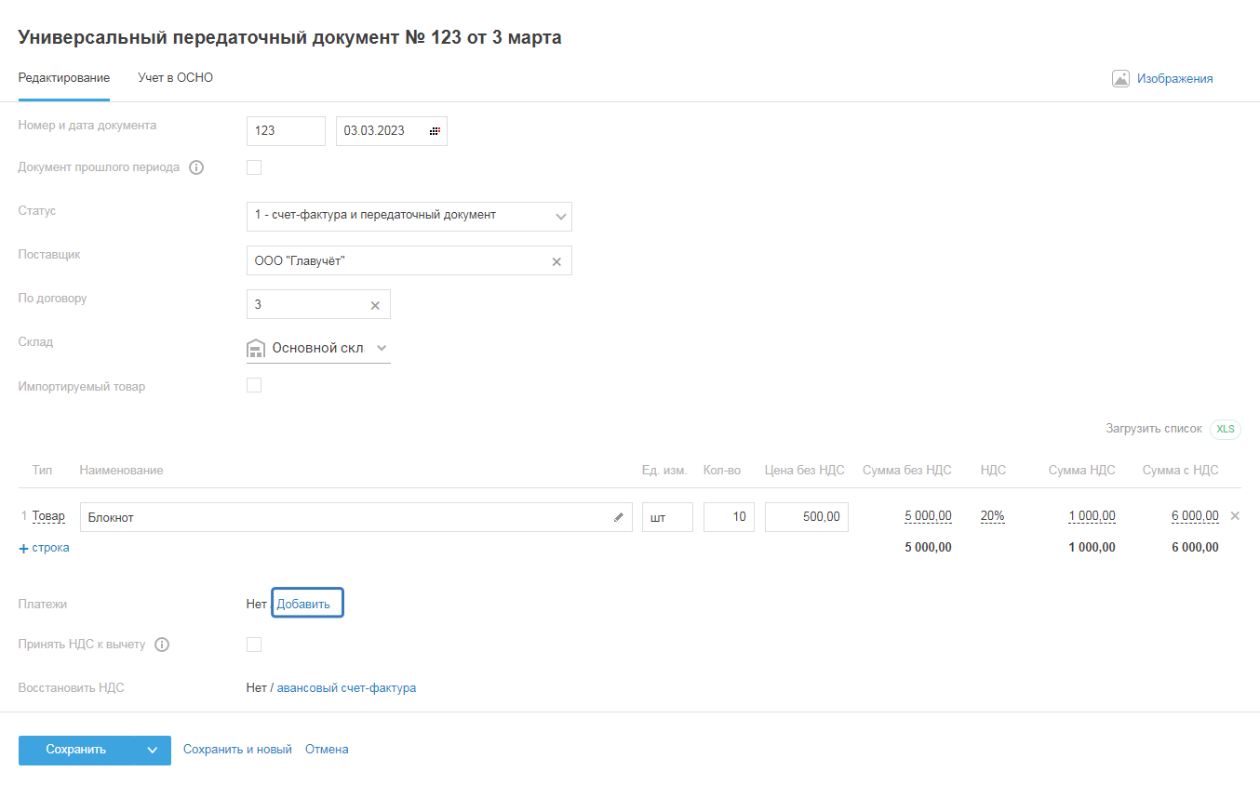The image size is (1260, 785).
Task: Enable the 'Импортируемый товар' checkbox
Action: [x=254, y=385]
